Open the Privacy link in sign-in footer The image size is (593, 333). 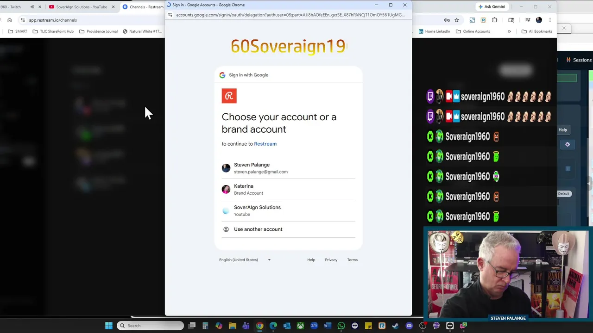point(331,260)
